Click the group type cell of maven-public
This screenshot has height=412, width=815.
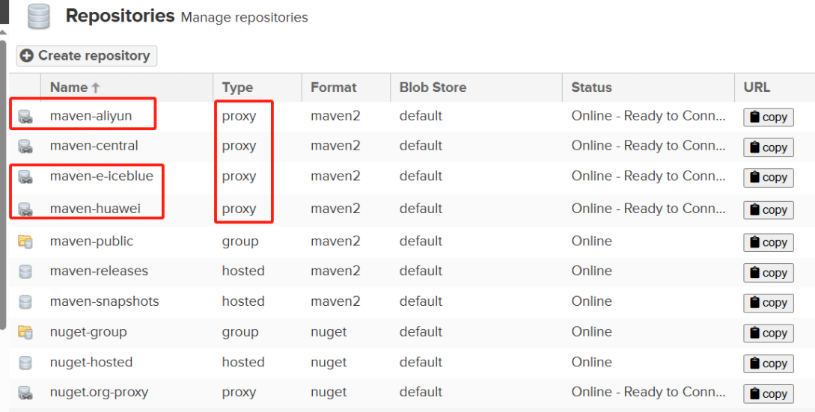pyautogui.click(x=240, y=241)
